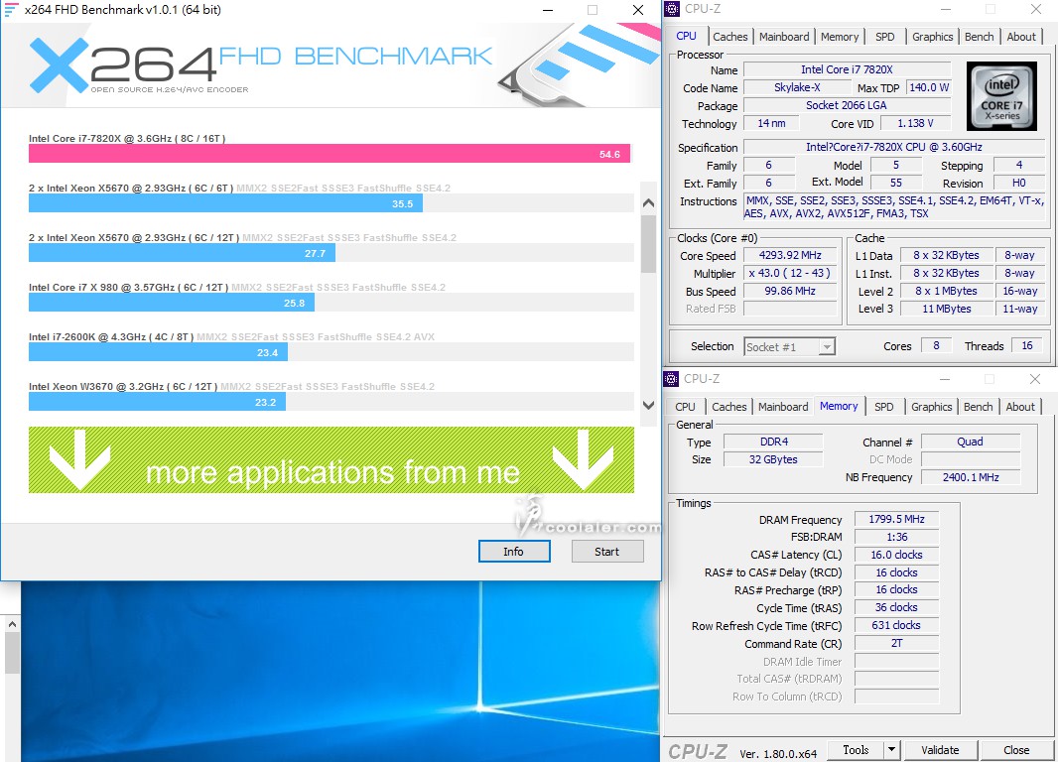Click the scroll up arrow in benchmark results list
This screenshot has height=762, width=1058.
pyautogui.click(x=648, y=202)
